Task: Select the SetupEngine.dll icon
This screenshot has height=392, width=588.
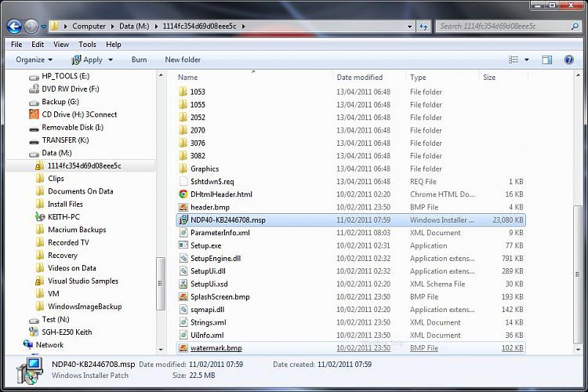Action: point(183,259)
